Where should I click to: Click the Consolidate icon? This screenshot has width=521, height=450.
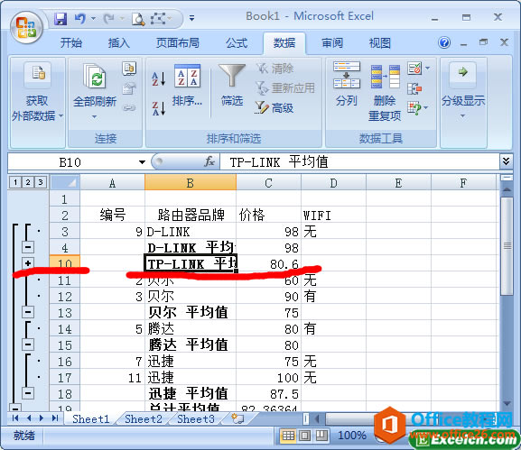(x=414, y=88)
